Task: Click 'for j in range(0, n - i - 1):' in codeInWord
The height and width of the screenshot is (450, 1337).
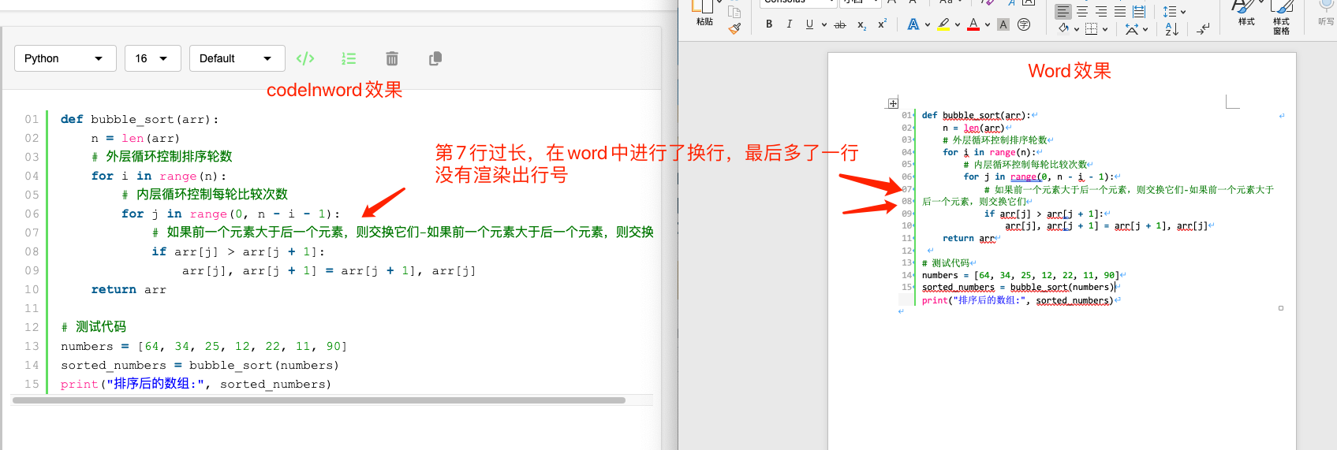Action: click(230, 214)
